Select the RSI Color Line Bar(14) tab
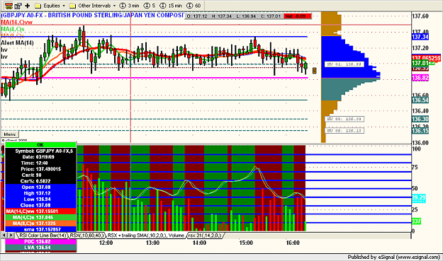This screenshot has height=261, width=443. [x=43, y=235]
